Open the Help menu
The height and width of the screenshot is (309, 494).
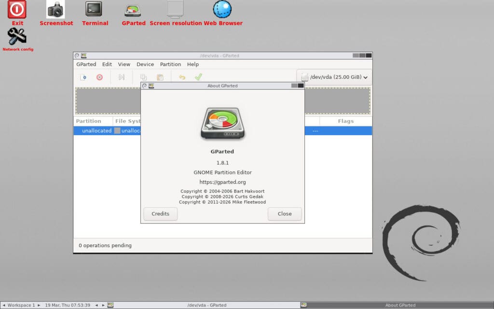point(192,64)
